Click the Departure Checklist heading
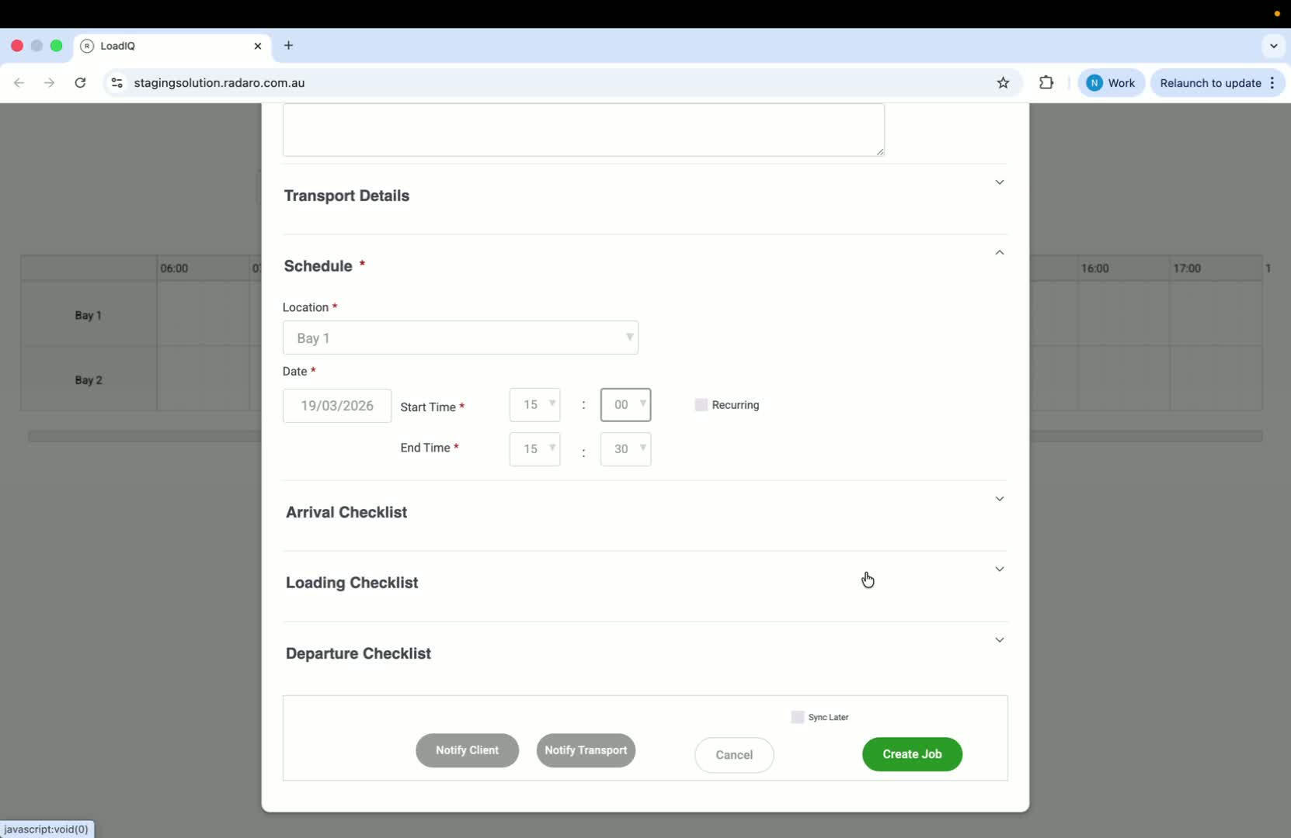This screenshot has width=1291, height=838. click(358, 653)
